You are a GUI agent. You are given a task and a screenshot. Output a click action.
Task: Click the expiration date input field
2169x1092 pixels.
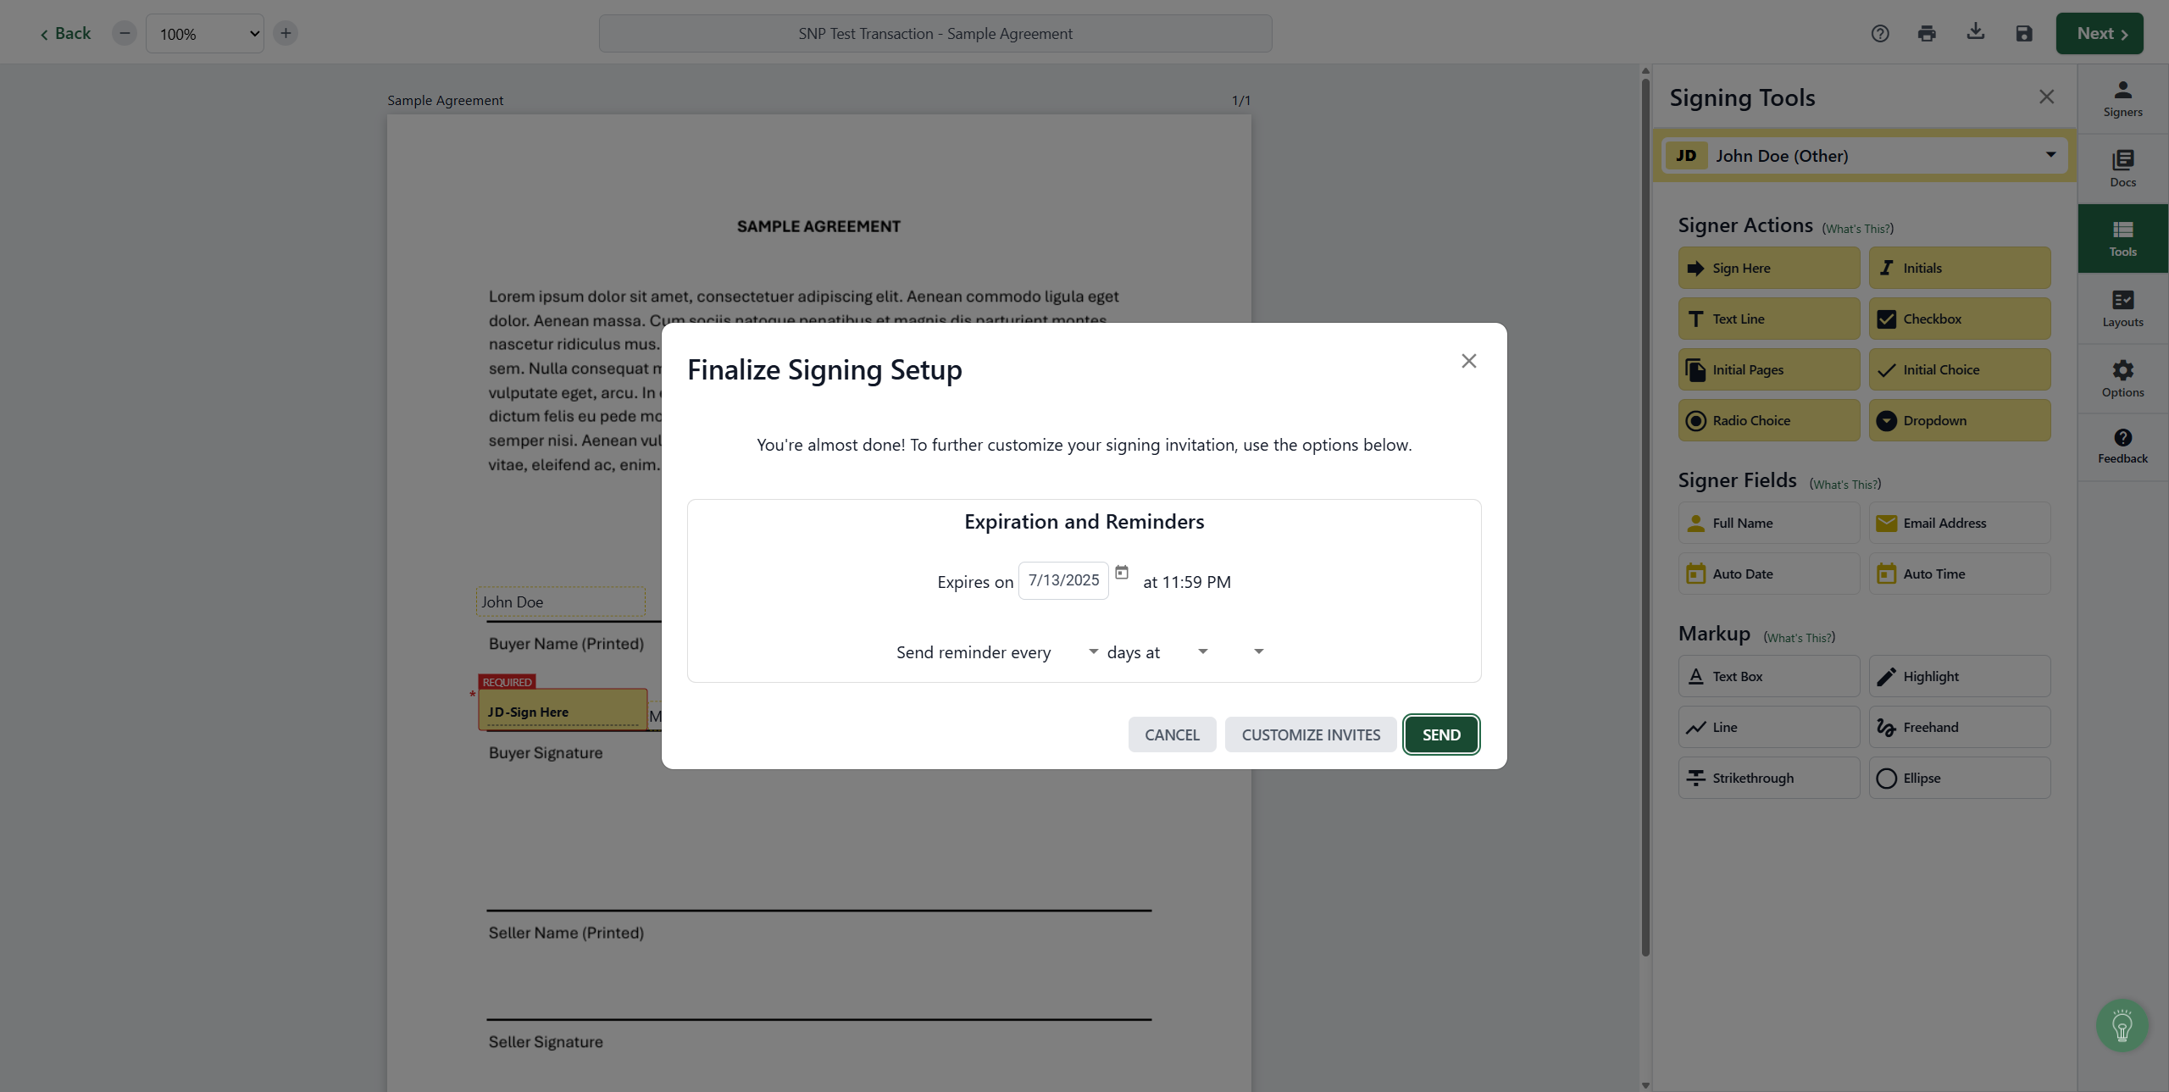1063,580
